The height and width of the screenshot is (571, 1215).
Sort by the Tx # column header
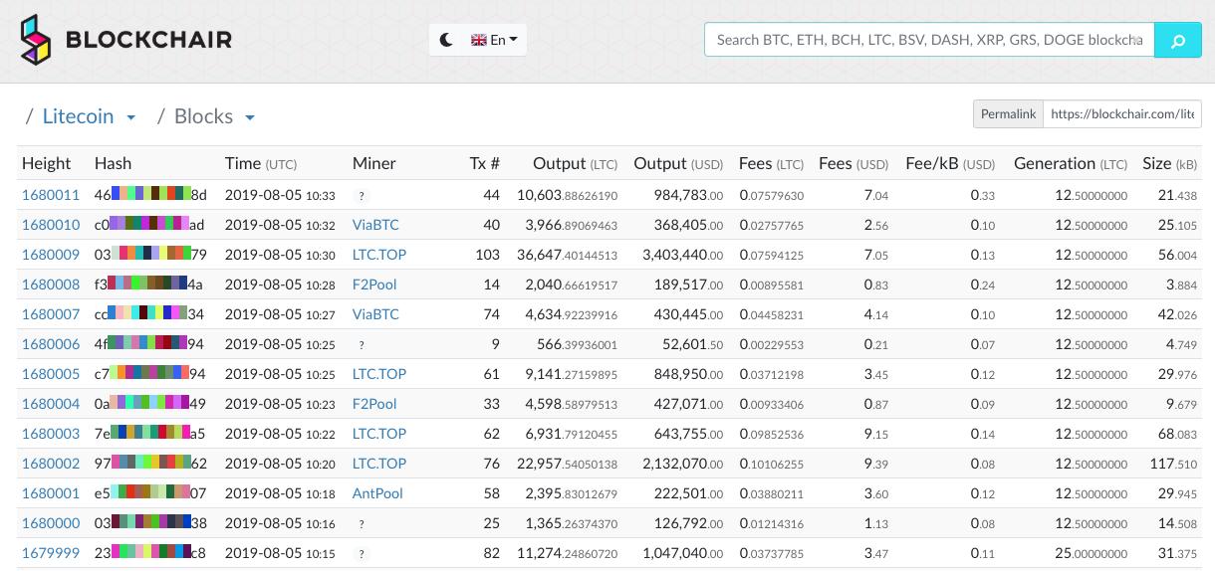(x=485, y=163)
